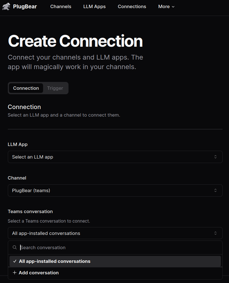Expand the More menu
The image size is (229, 283).
164,6
